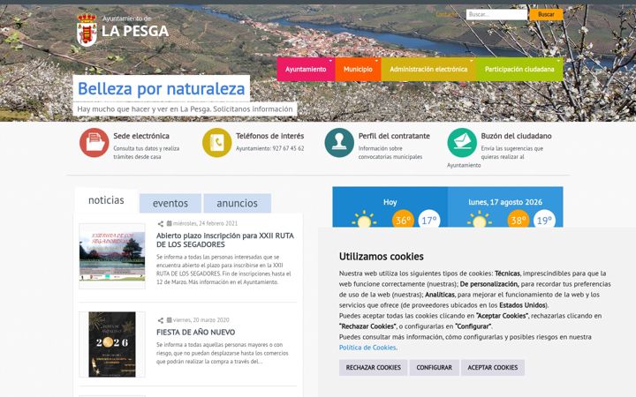Click the Buzón del ciudadano title
The width and height of the screenshot is (636, 397).
517,136
